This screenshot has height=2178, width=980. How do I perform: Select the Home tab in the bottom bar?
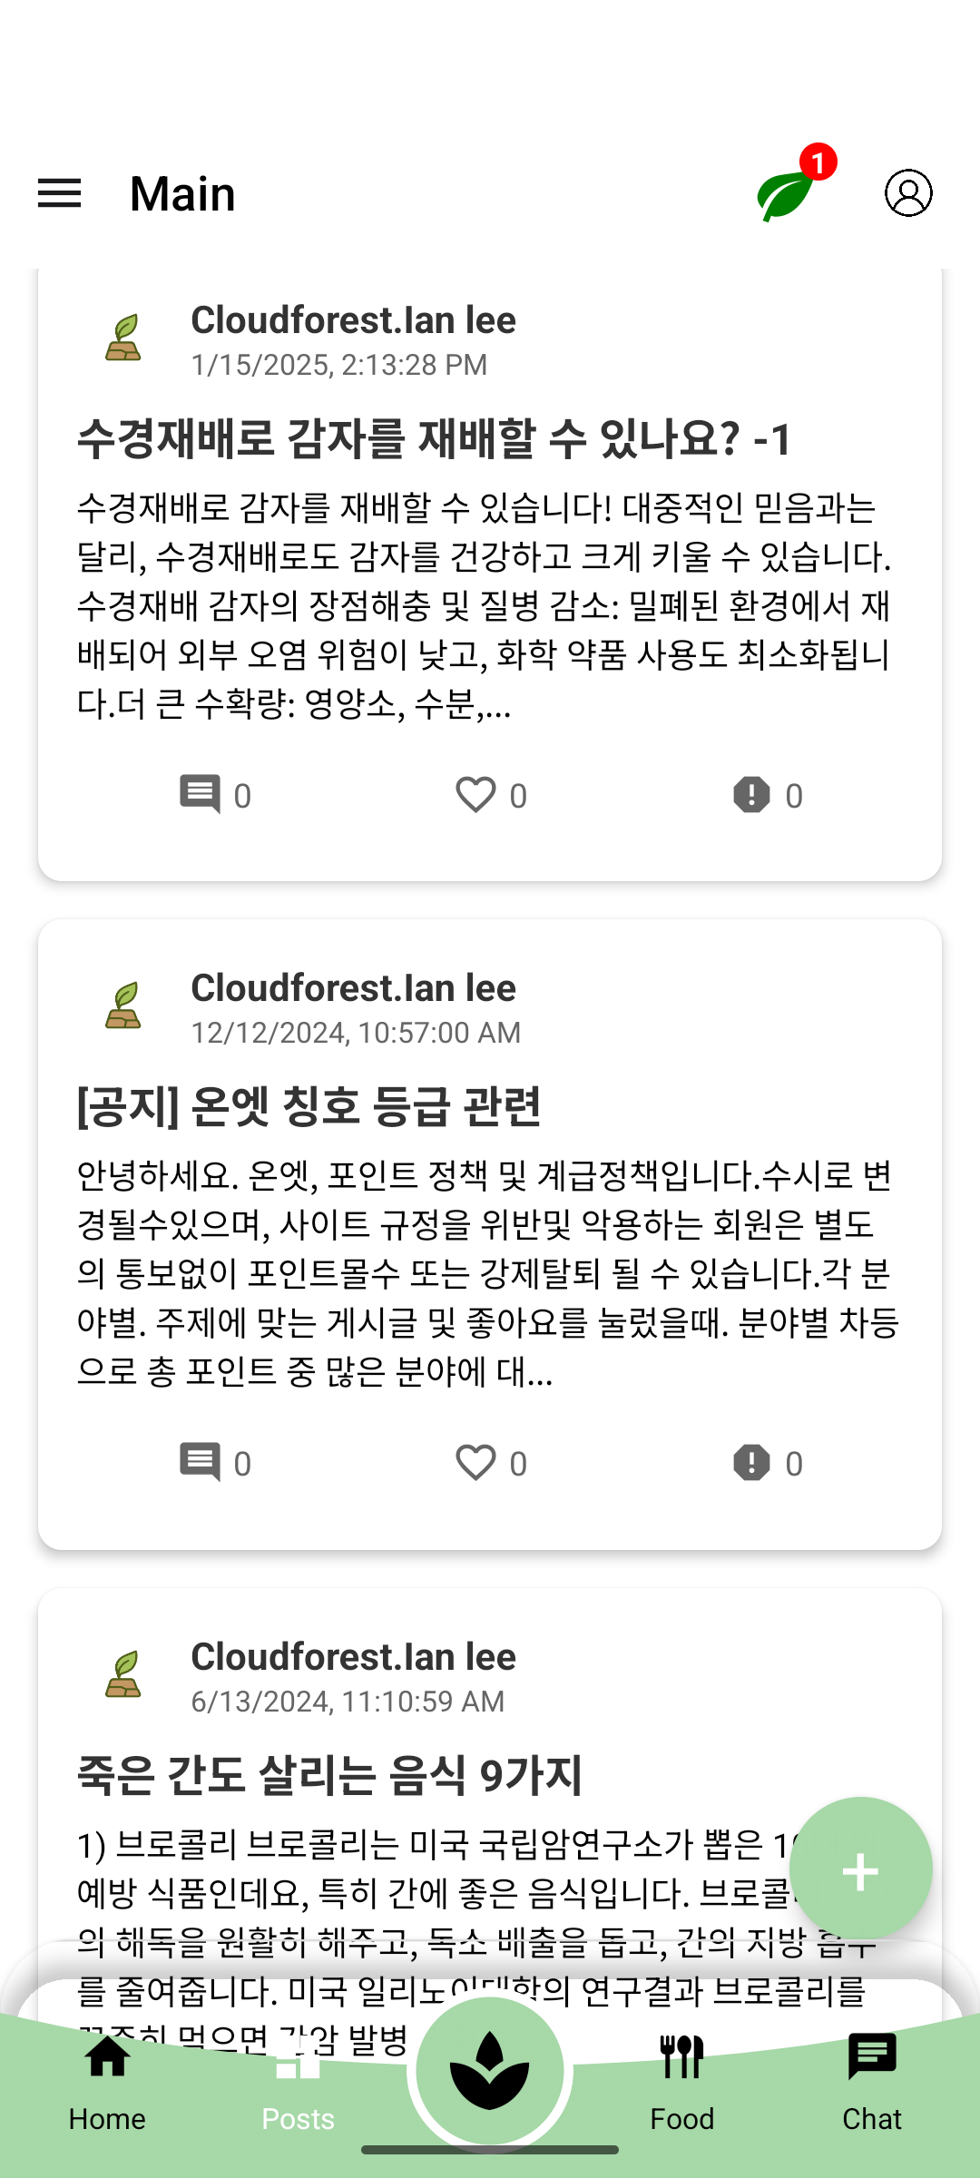tap(107, 2087)
